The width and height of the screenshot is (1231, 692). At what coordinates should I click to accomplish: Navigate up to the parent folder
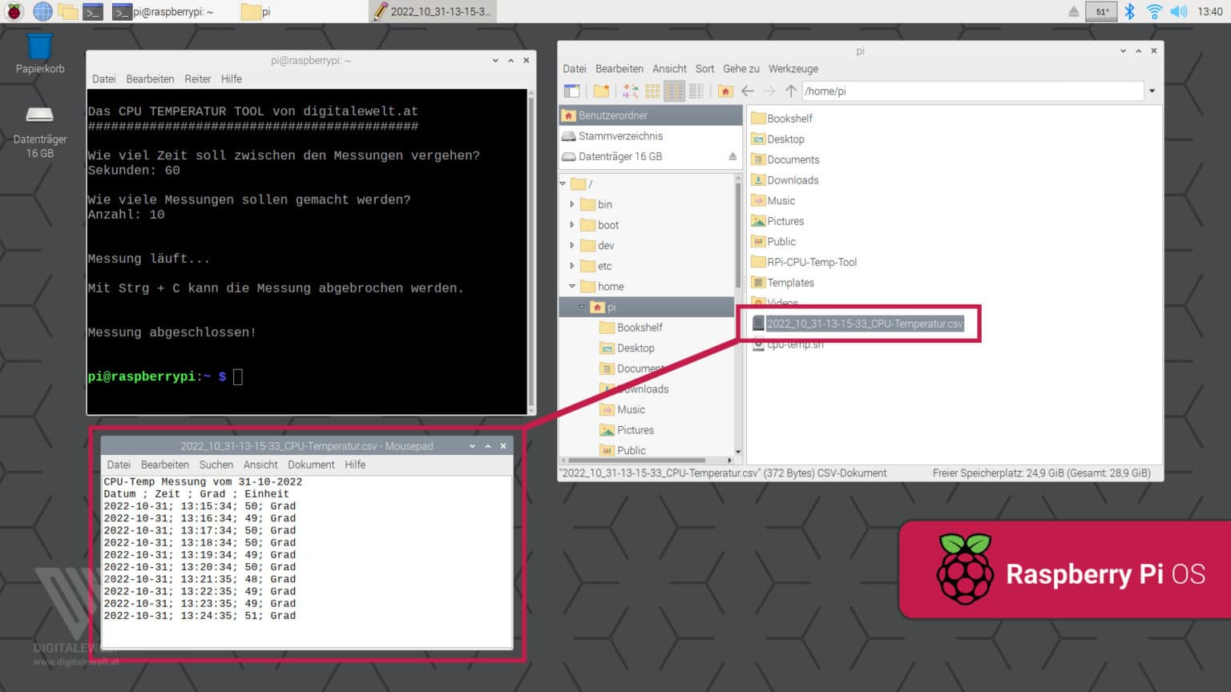tap(790, 91)
